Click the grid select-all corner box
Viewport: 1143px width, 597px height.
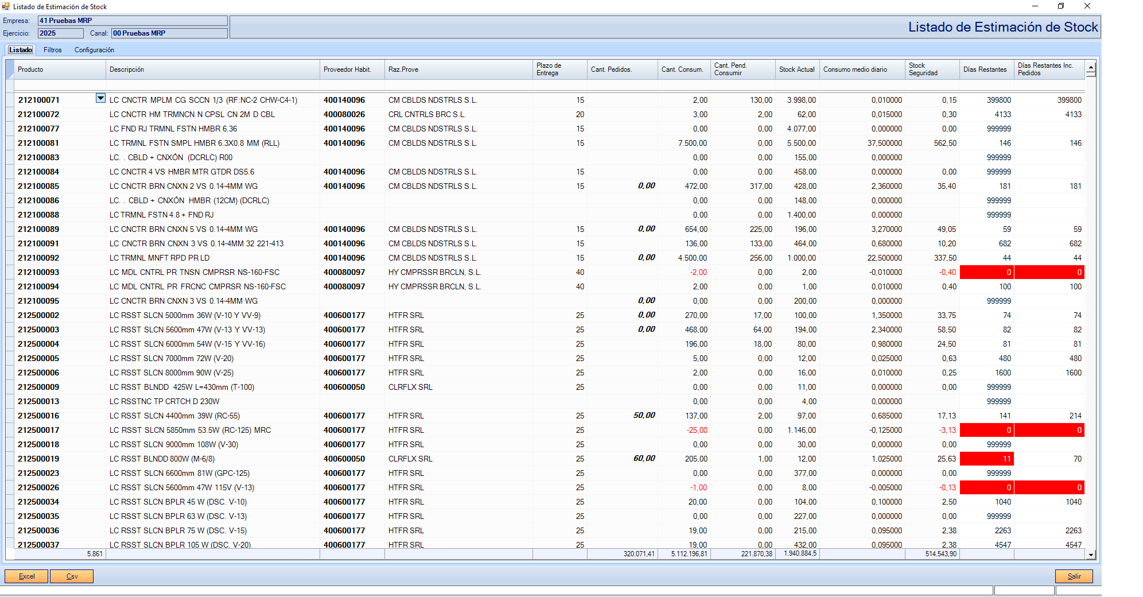click(x=10, y=69)
